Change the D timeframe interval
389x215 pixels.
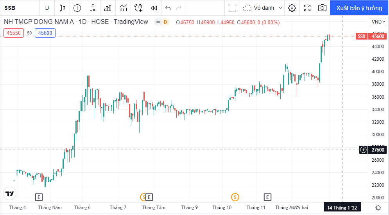tap(47, 8)
